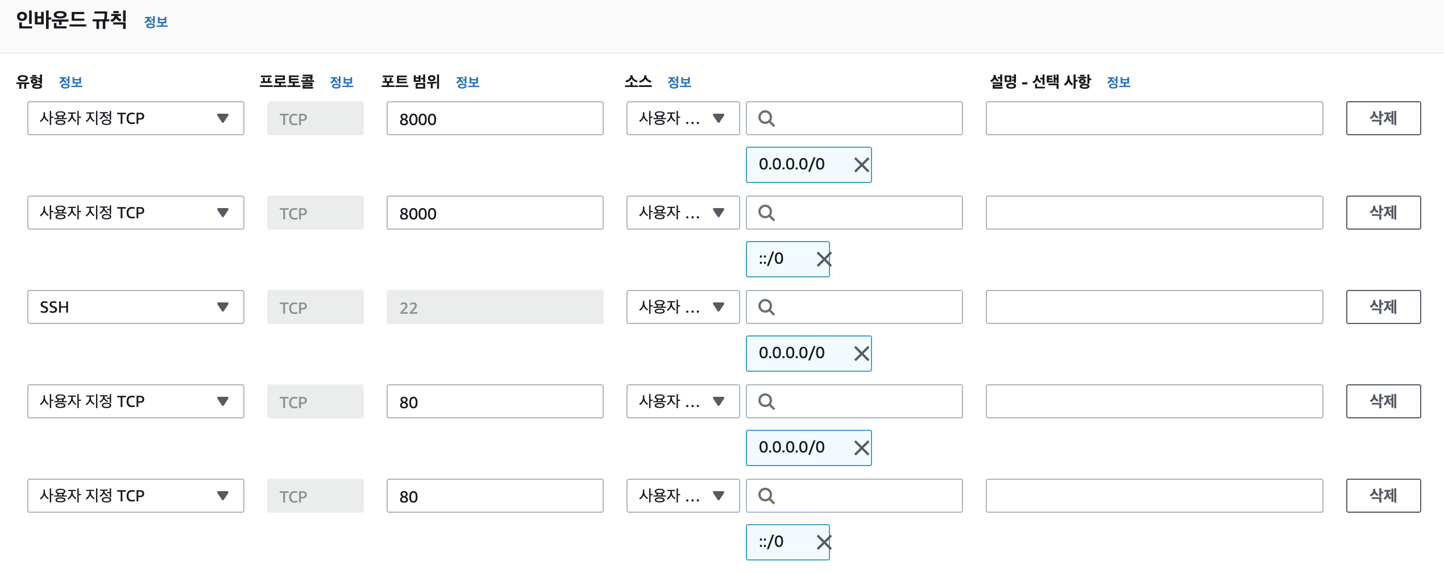
Task: Click port range field of first 8000 rule
Action: [x=495, y=118]
